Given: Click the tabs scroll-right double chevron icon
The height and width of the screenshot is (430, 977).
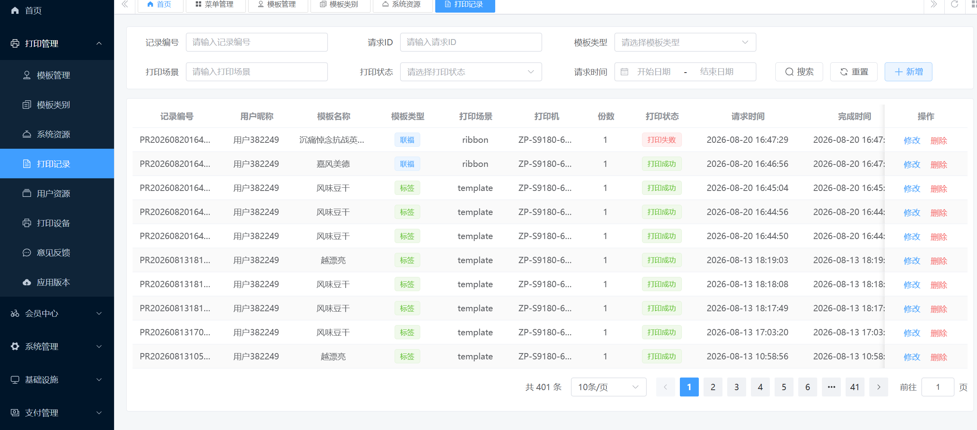Looking at the screenshot, I should click(x=934, y=4).
